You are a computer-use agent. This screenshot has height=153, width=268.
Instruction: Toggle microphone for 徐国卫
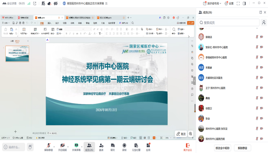pos(257,108)
